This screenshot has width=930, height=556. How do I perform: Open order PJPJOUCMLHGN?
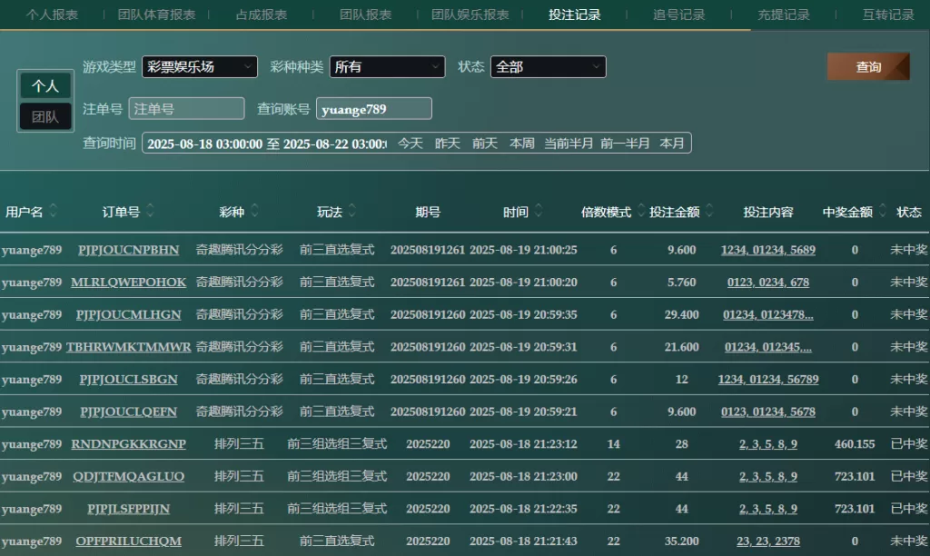(x=129, y=314)
